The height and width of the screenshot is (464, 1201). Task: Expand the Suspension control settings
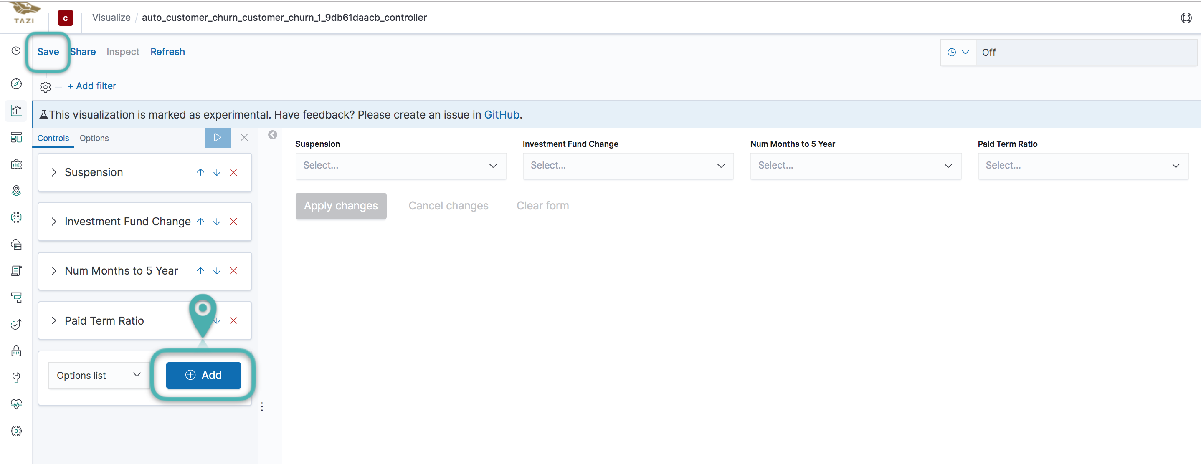53,172
